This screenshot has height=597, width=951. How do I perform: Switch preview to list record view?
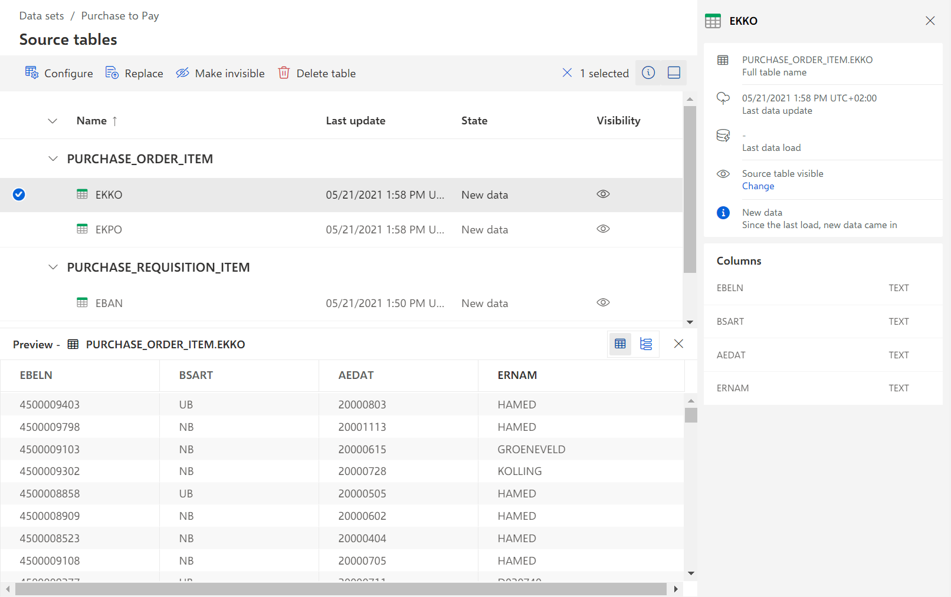646,344
